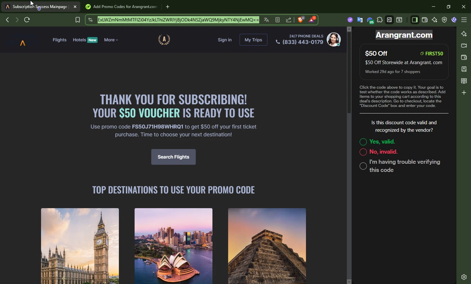Open bookmarks panel in the sidebar
The image size is (471, 284).
click(x=464, y=69)
